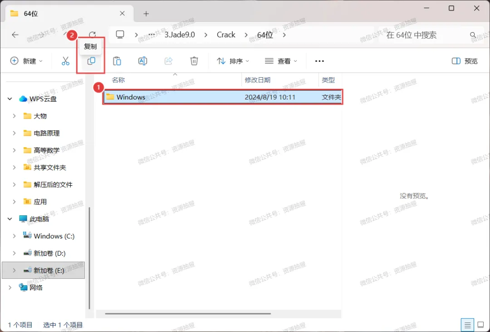This screenshot has width=490, height=332.
Task: Select 此电脑 in navigation pane
Action: (34, 219)
